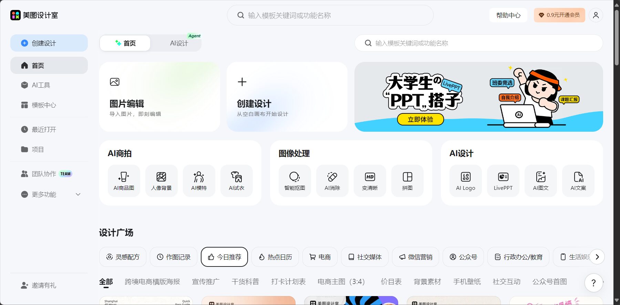
Task: Click the user profile avatar icon
Action: pos(596,15)
